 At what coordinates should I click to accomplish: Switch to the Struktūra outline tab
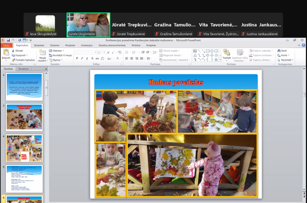(24, 69)
